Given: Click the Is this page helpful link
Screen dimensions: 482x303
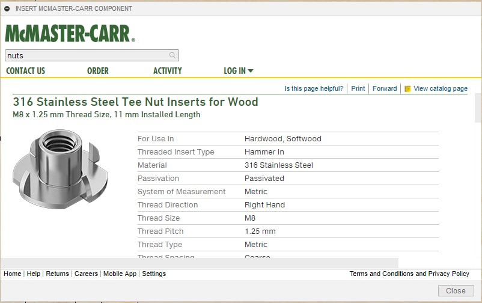Looking at the screenshot, I should pyautogui.click(x=314, y=88).
